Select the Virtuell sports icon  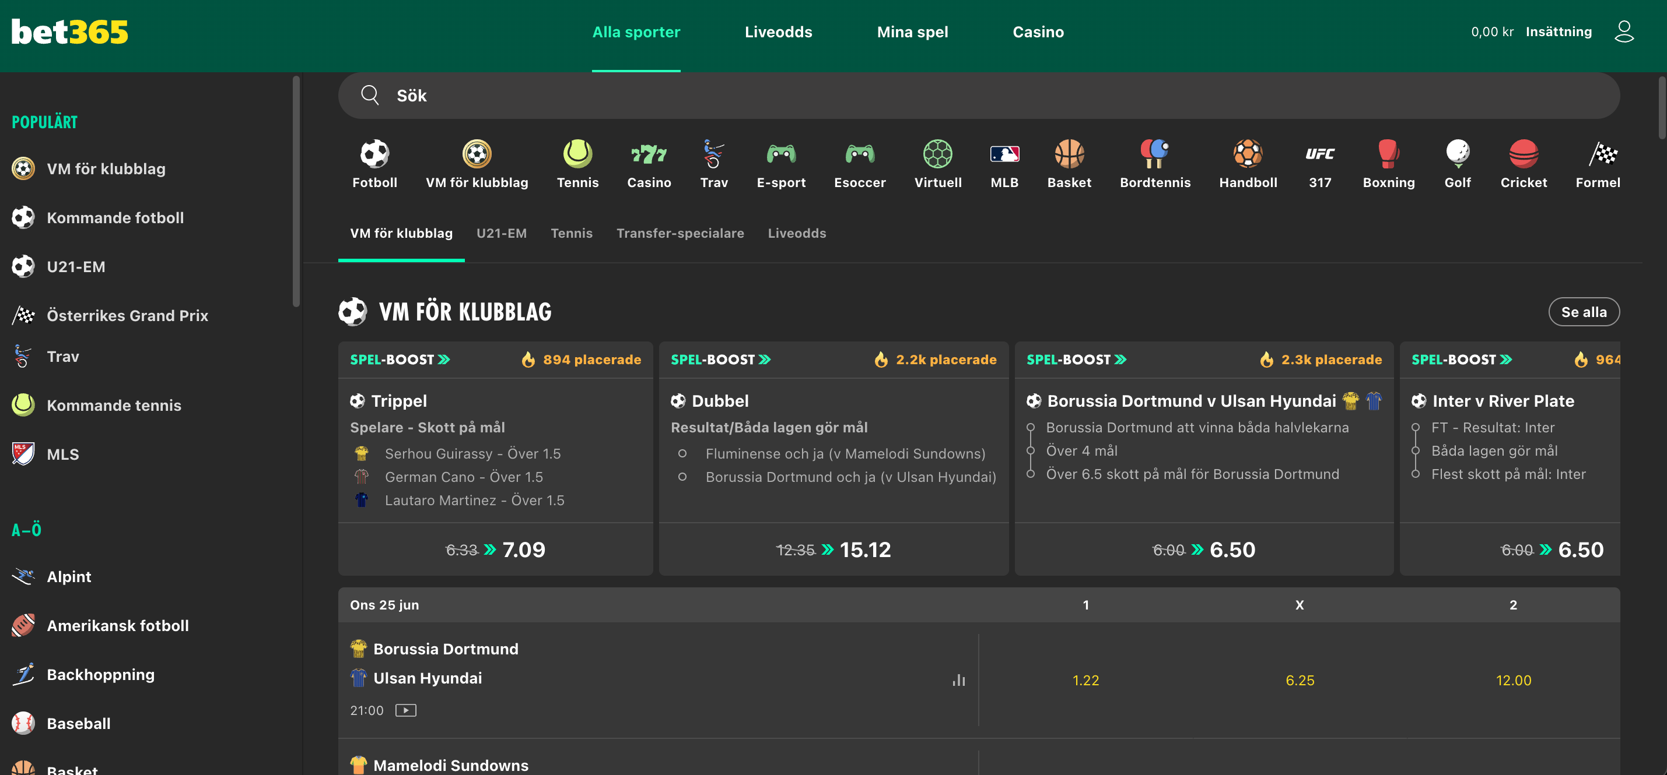tap(937, 154)
